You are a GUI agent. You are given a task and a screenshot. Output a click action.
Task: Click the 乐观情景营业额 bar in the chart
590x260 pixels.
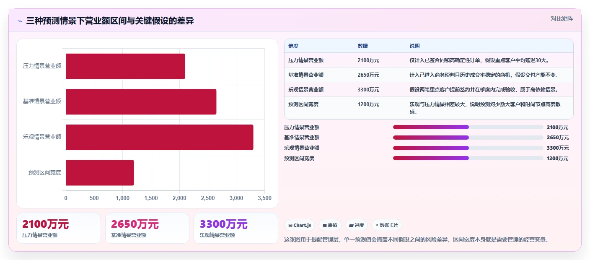(x=160, y=137)
